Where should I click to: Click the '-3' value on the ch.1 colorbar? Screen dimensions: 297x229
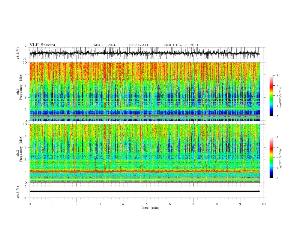tap(277, 75)
